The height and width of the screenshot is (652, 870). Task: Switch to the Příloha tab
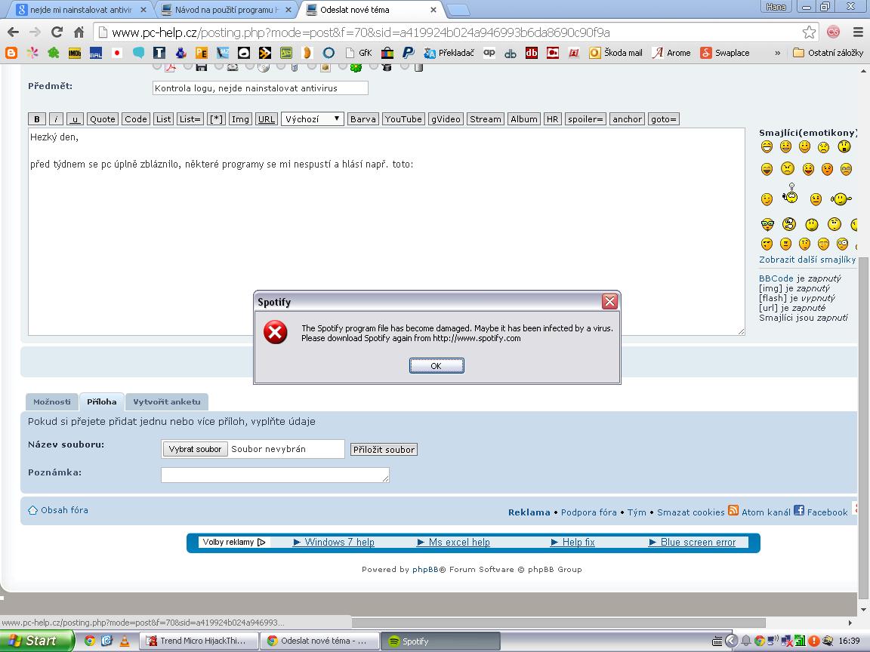coord(101,401)
